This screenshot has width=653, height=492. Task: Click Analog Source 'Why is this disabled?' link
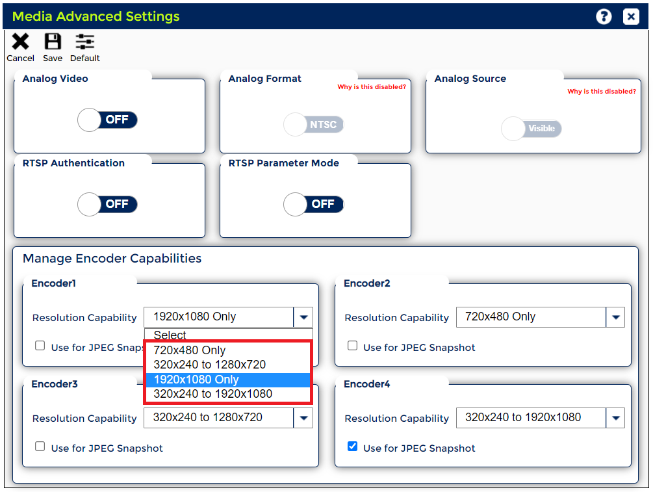602,91
